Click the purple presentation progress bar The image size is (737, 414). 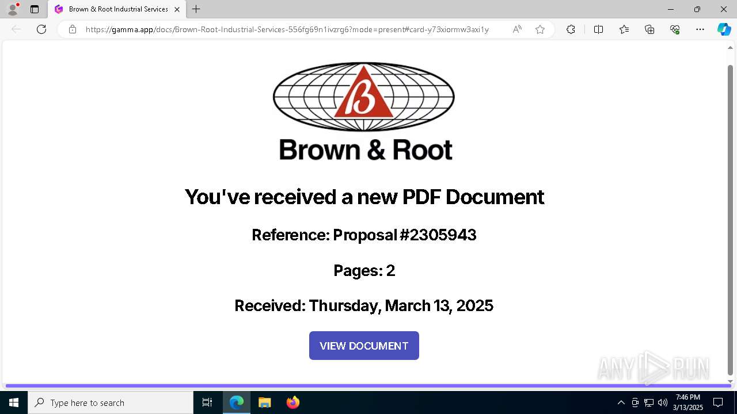pos(368,385)
